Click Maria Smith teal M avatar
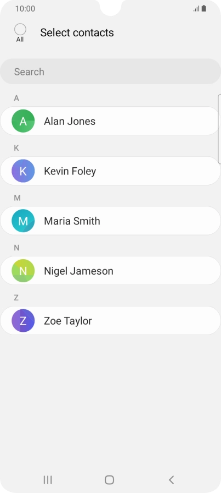This screenshot has width=221, height=493. pyautogui.click(x=23, y=221)
